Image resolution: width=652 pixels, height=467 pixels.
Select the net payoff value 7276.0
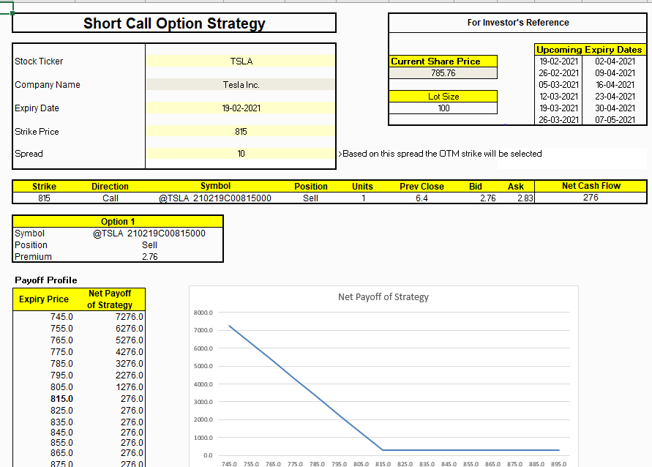coord(129,317)
